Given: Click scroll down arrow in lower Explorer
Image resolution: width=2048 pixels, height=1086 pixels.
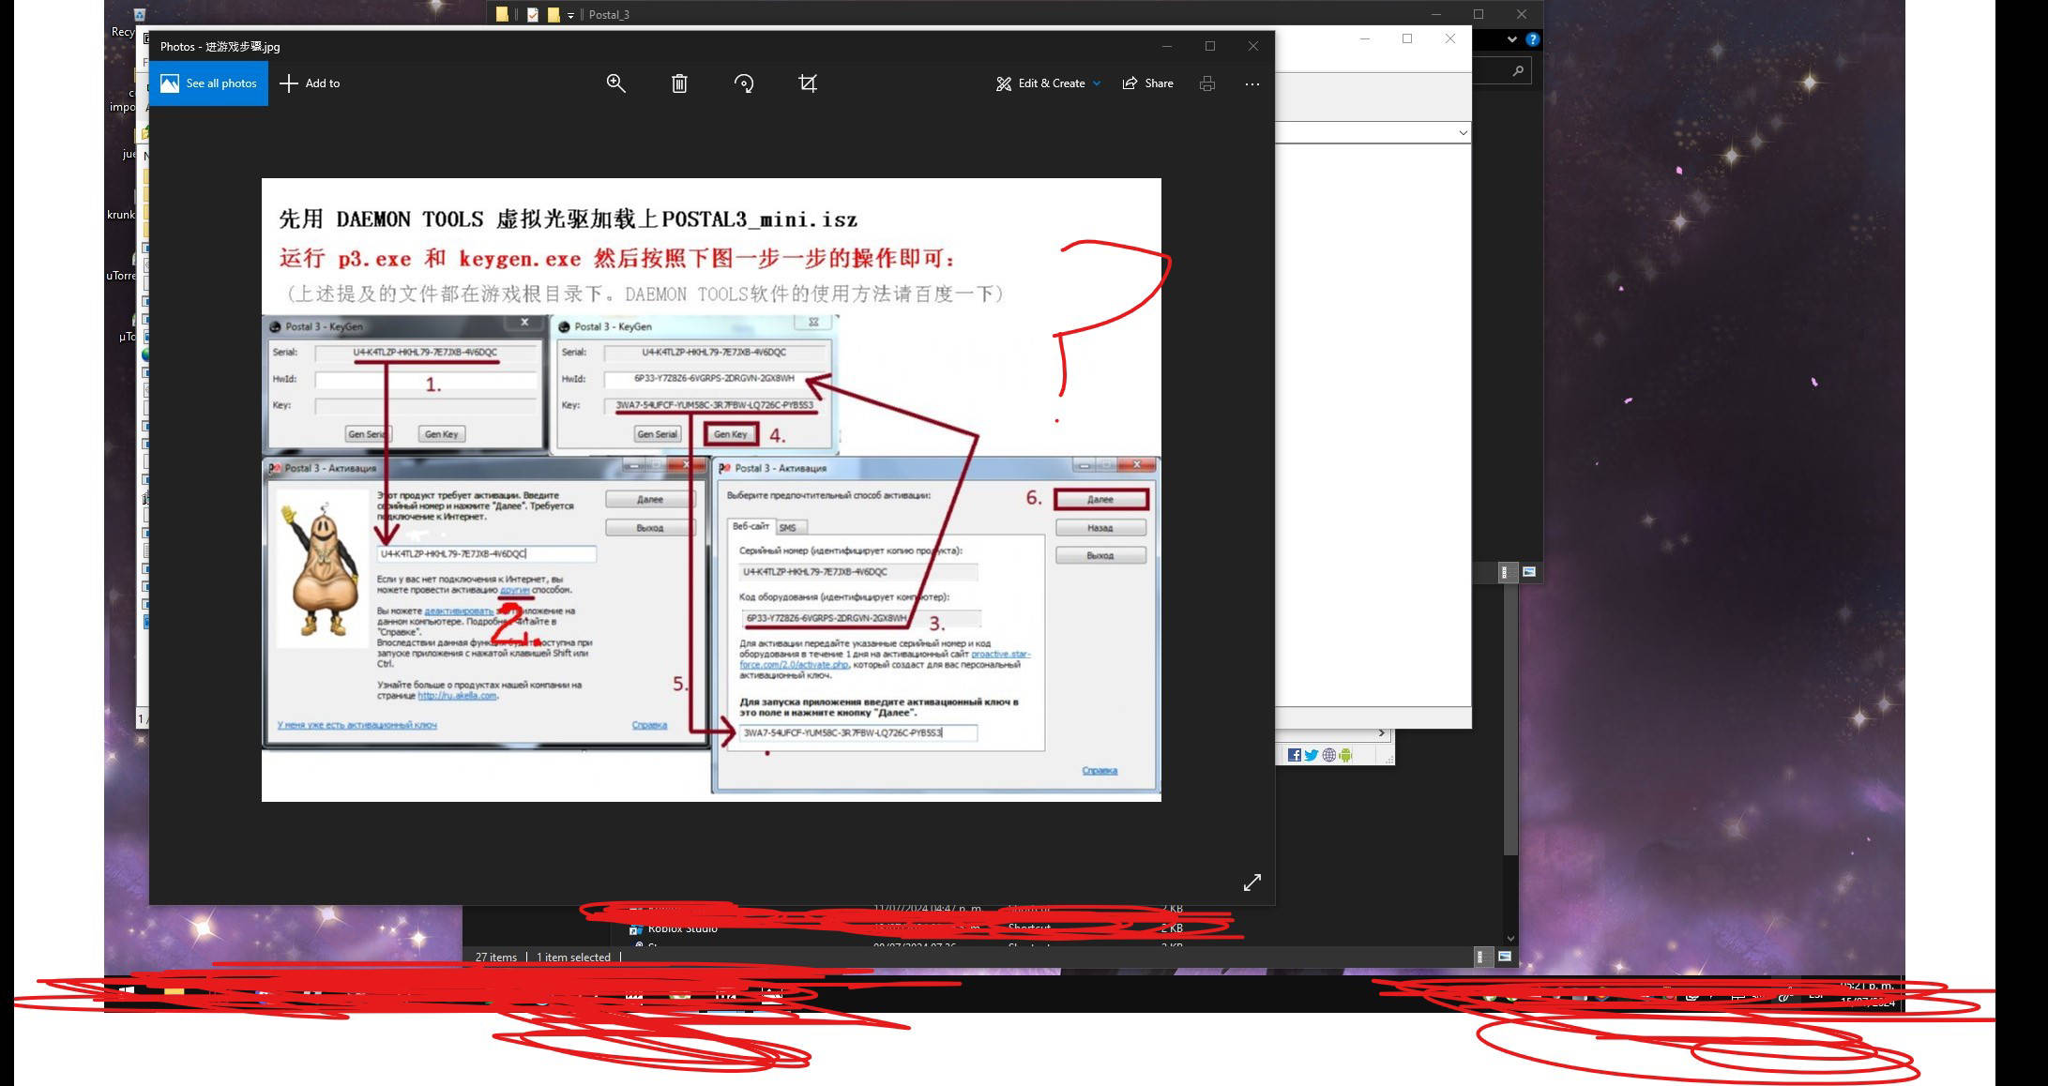Looking at the screenshot, I should point(1510,938).
